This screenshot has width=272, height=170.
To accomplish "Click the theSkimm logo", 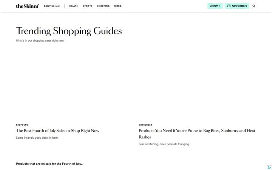I will coord(28,6).
